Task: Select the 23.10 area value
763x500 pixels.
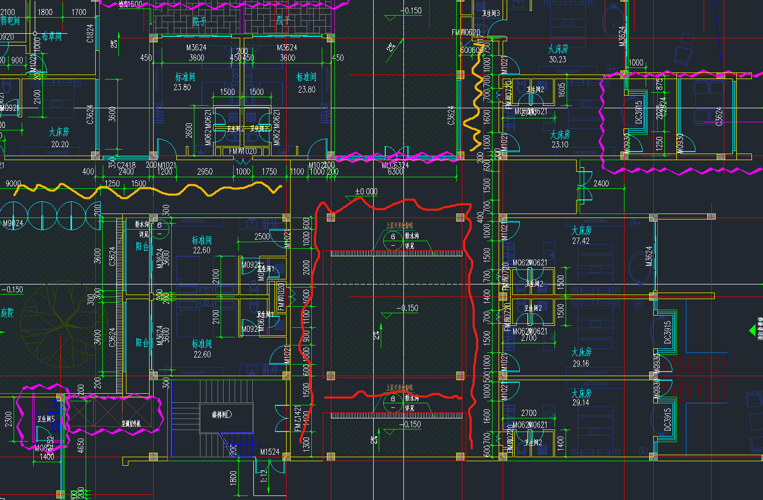Action: pyautogui.click(x=560, y=145)
